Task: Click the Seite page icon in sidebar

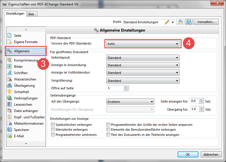Action: click(x=9, y=35)
